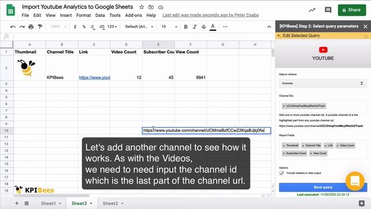Open the chat support bubble
371x209 pixels.
coord(355,181)
